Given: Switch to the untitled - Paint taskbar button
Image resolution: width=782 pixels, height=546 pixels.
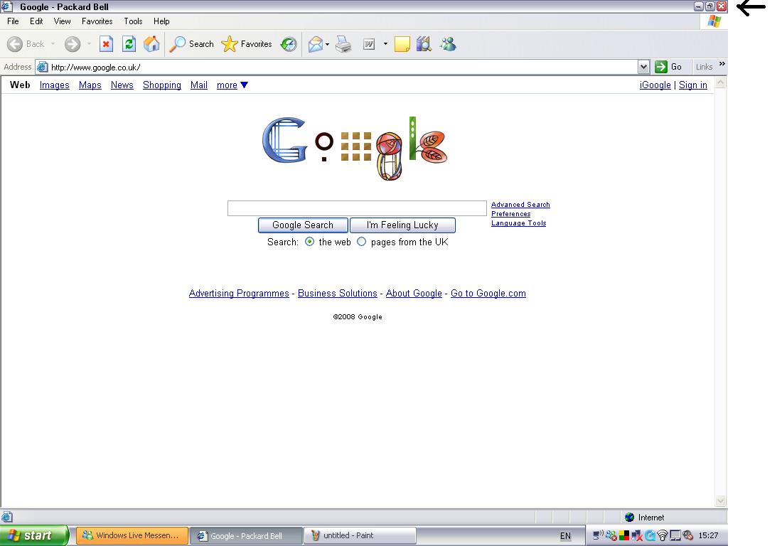Looking at the screenshot, I should tap(360, 535).
